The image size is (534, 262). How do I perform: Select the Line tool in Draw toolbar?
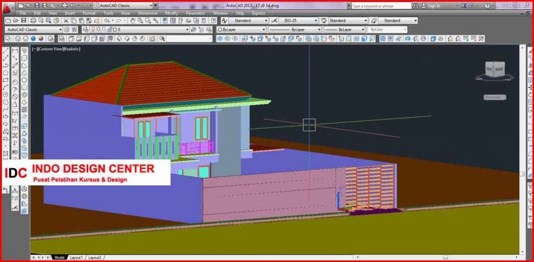pos(6,51)
